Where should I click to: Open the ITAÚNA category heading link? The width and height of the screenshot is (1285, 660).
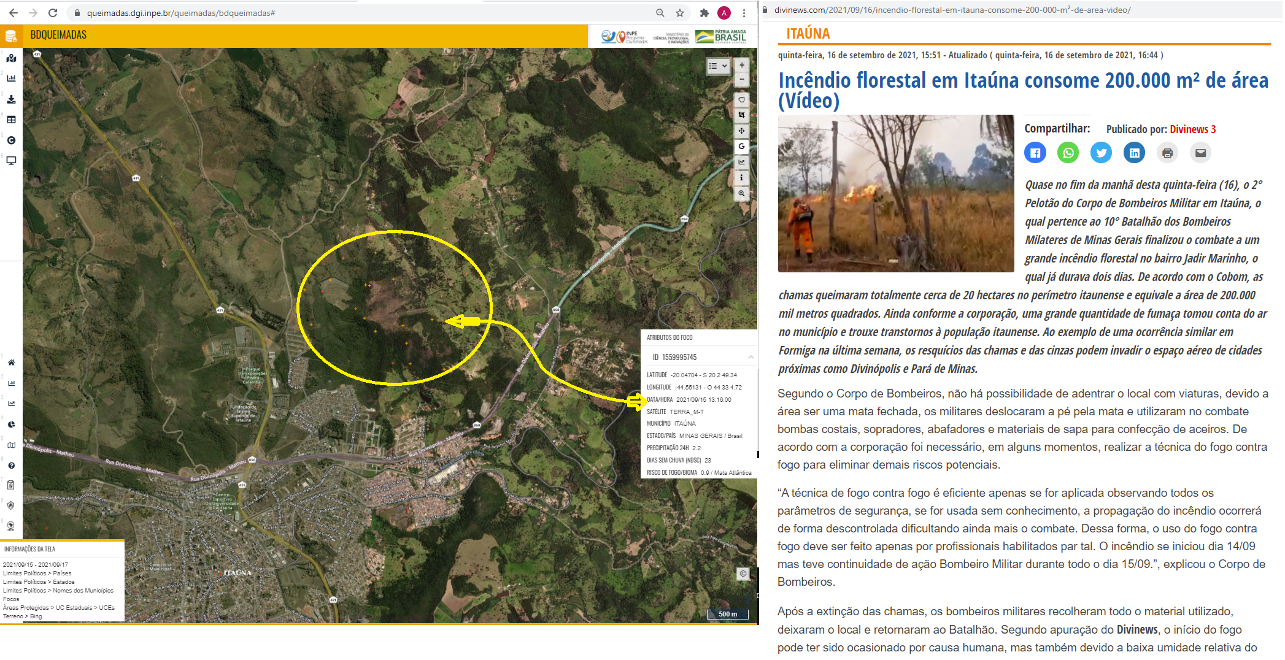pyautogui.click(x=808, y=34)
